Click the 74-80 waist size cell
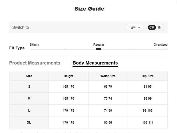Viewport: 177px width, 133px height. (108, 110)
